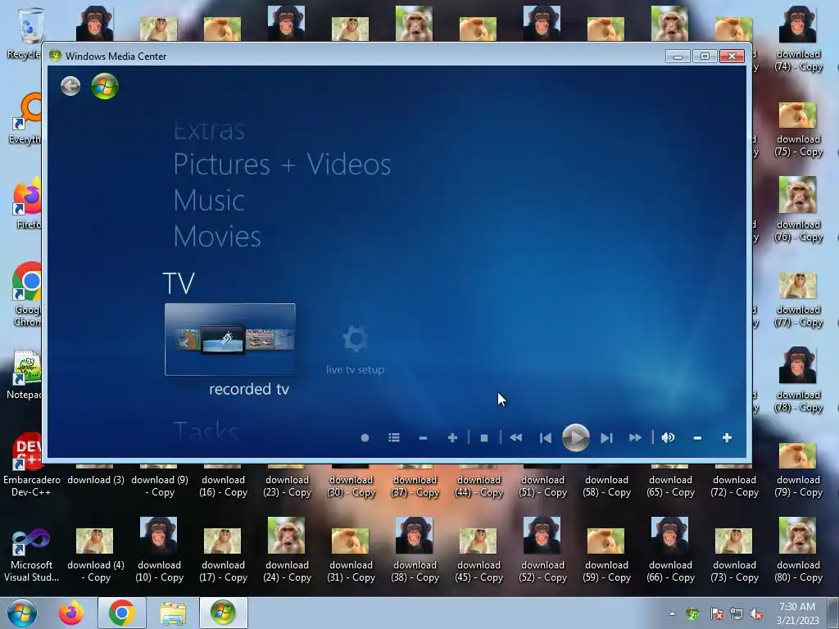Select download (38) - Copy desktop file

tap(415, 550)
